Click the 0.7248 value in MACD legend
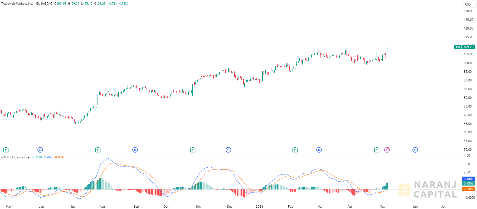 click(37, 157)
